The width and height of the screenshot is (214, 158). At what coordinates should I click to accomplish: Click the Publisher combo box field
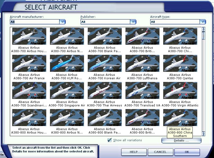(105, 22)
